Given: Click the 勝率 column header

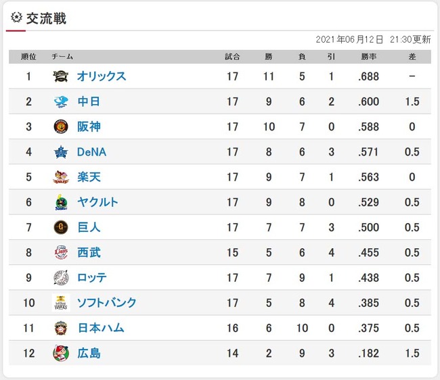Looking at the screenshot, I should tap(369, 57).
